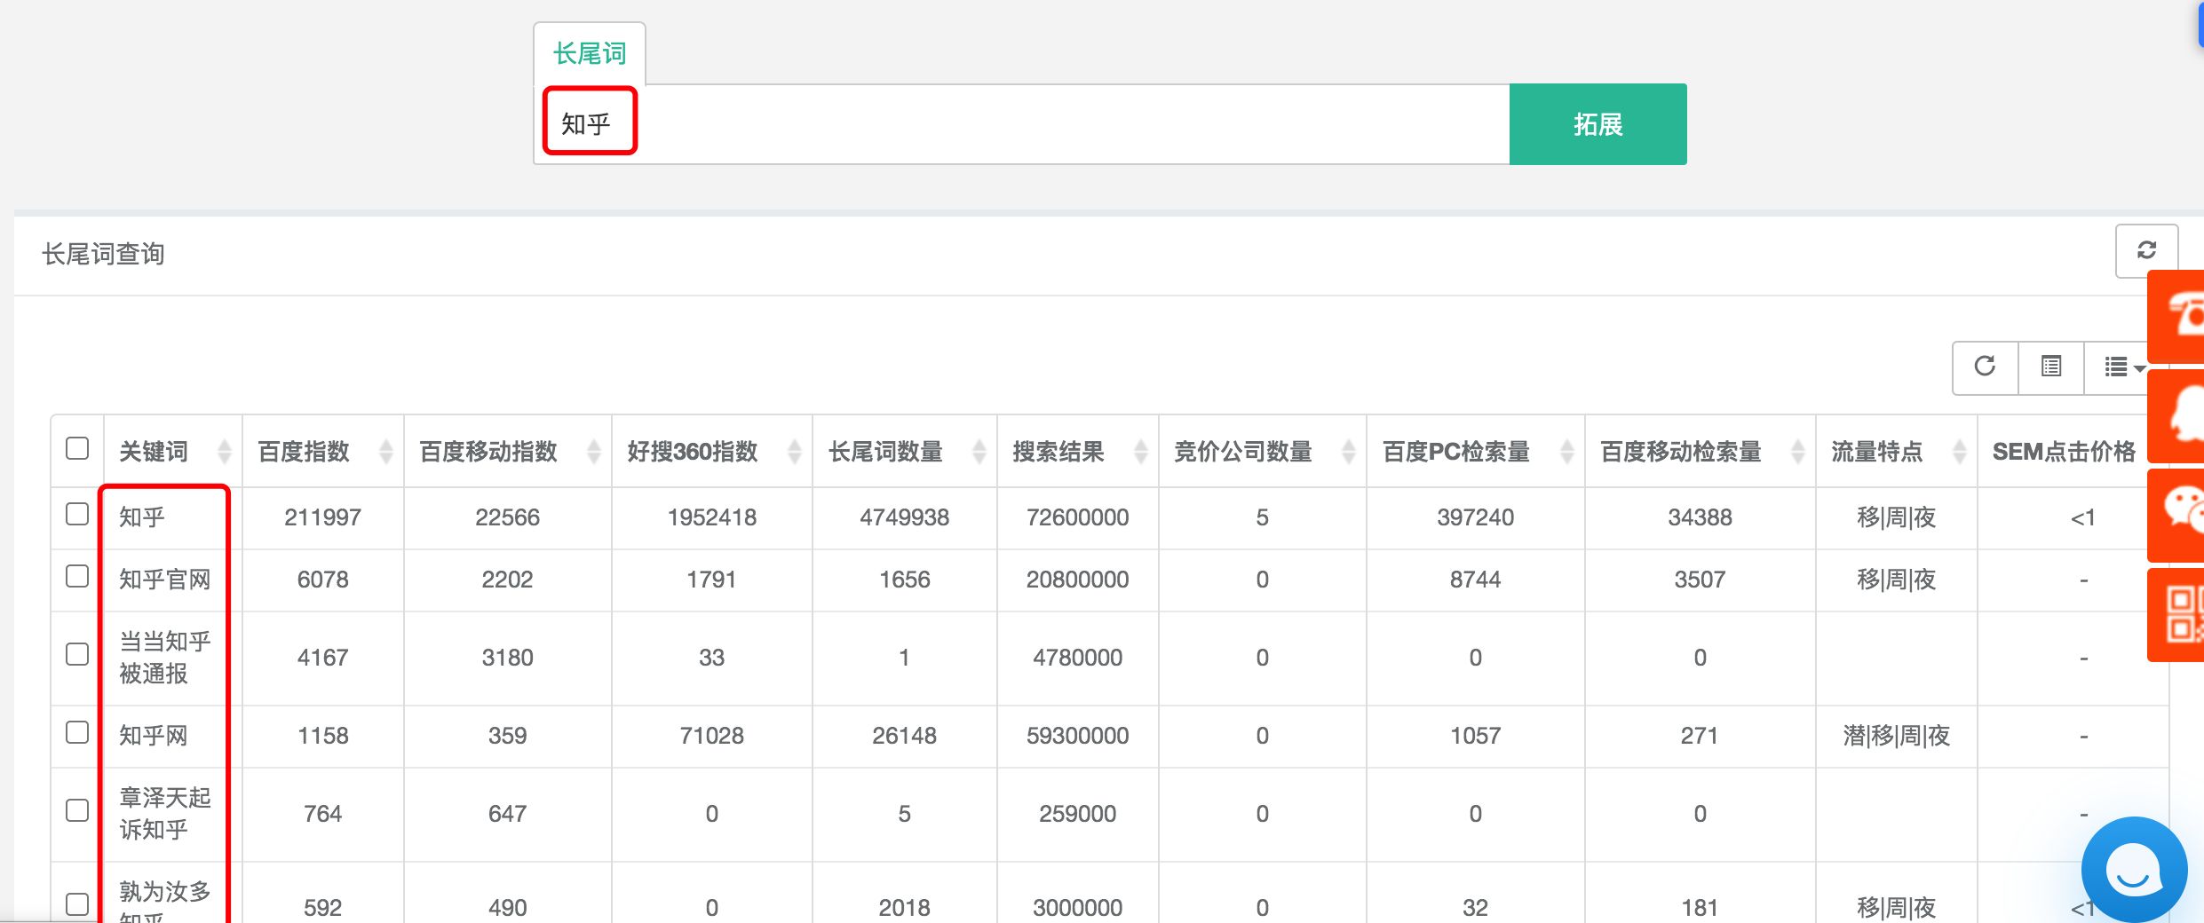Click the 397240 PC search volume value
The height and width of the screenshot is (923, 2204).
(x=1475, y=517)
